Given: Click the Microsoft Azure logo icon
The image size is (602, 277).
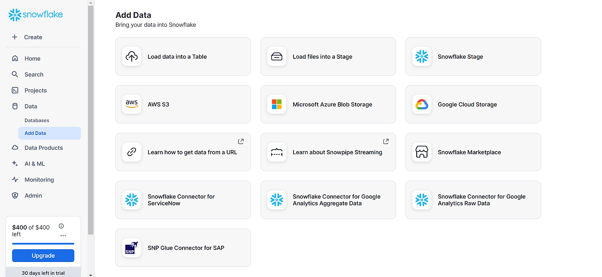Looking at the screenshot, I should pos(277,104).
